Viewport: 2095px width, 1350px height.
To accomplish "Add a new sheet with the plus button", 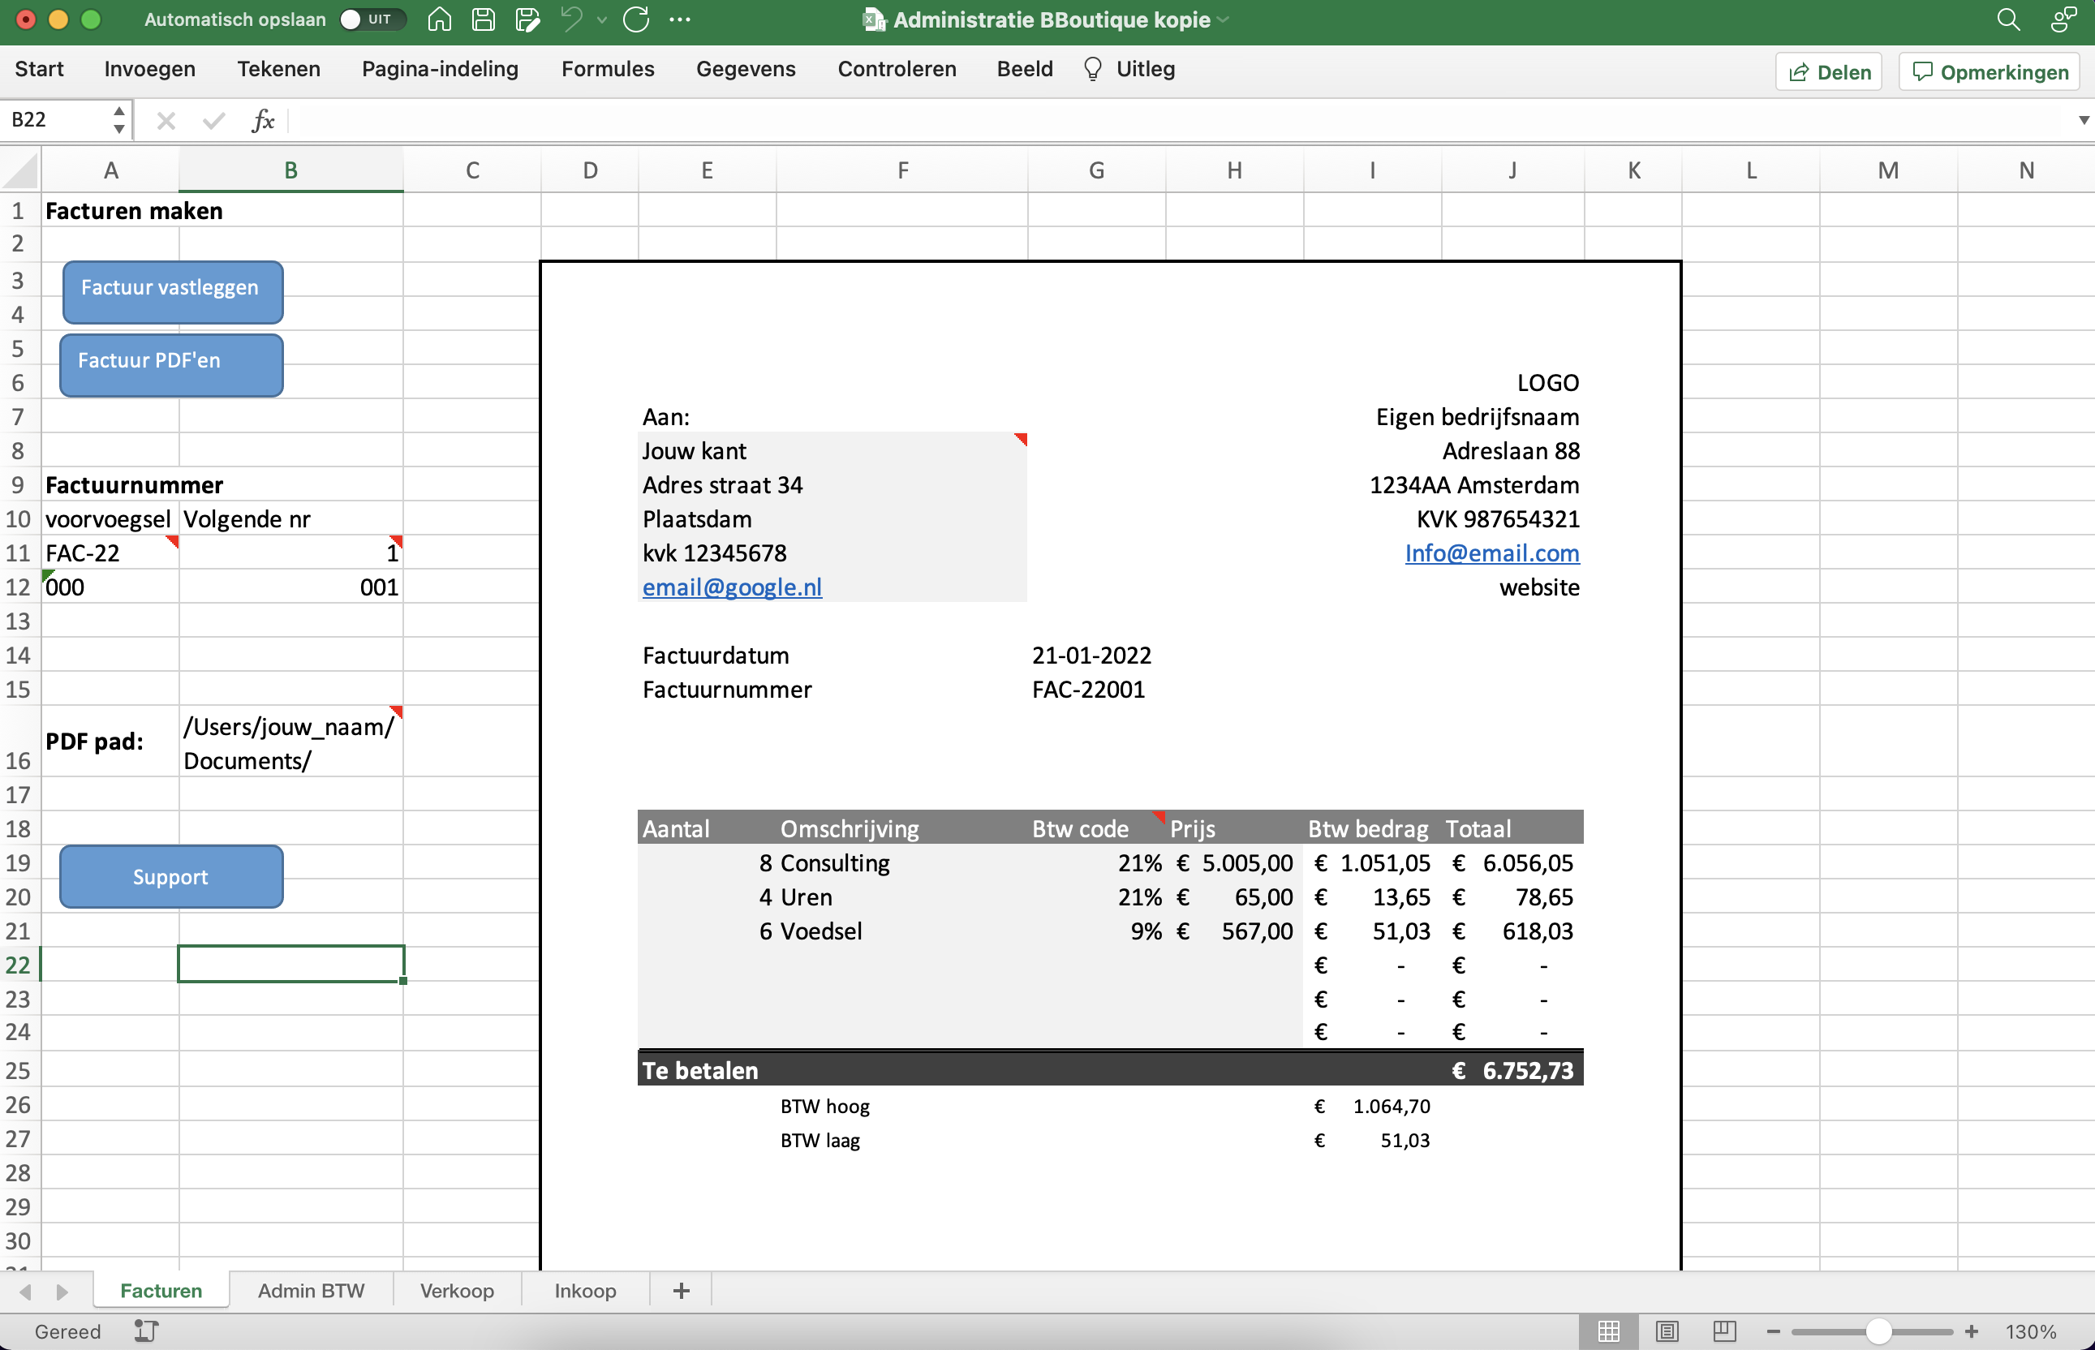I will (681, 1289).
